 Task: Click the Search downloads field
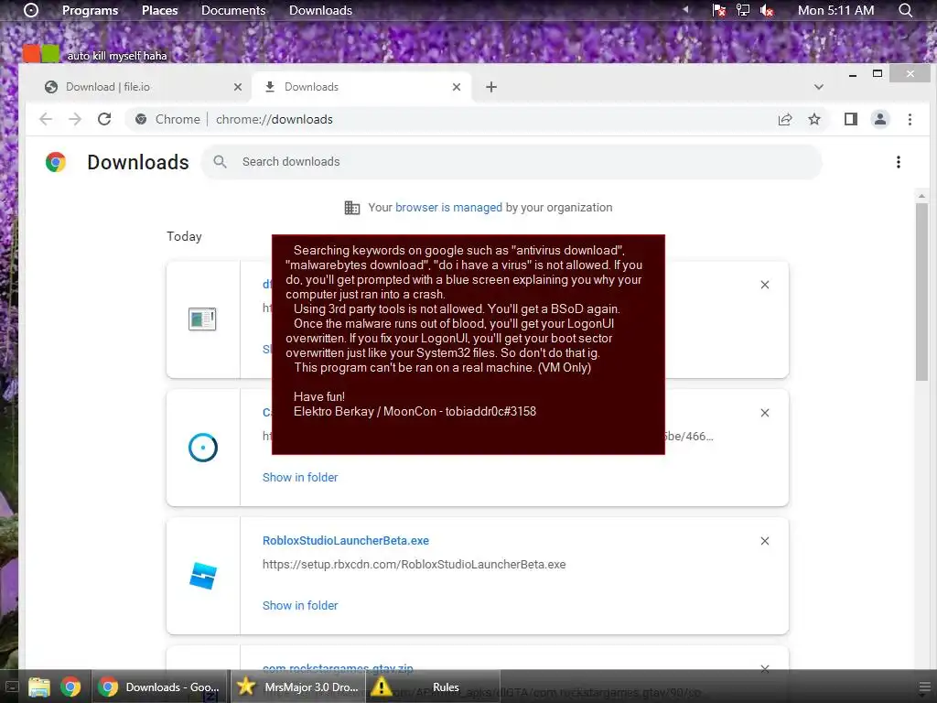coord(511,162)
